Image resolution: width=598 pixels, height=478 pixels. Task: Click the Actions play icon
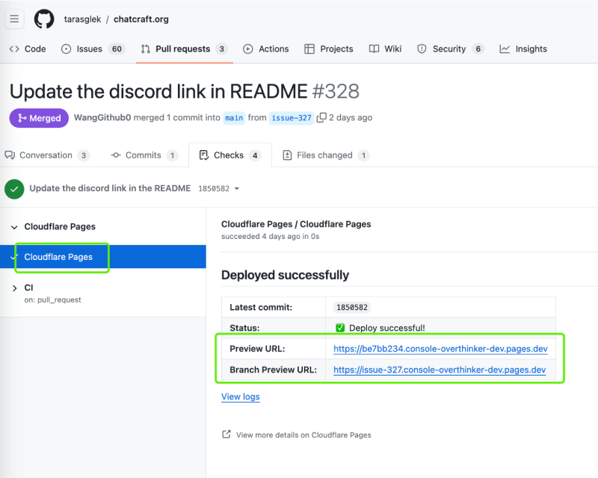coord(248,49)
